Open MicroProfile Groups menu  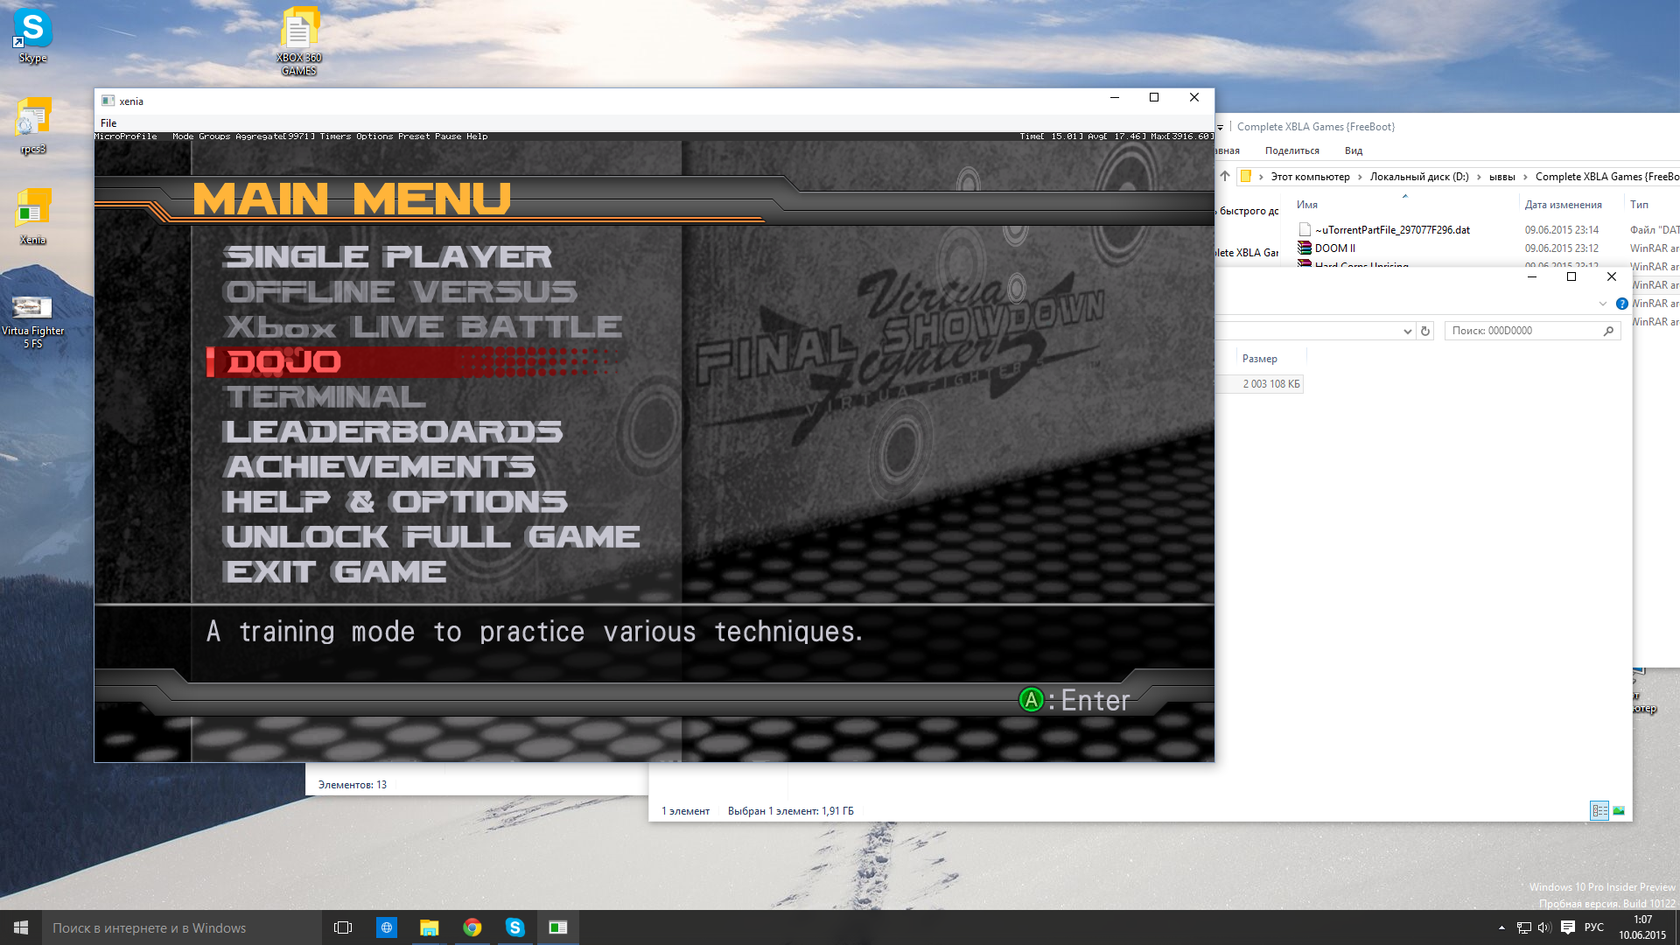214,136
